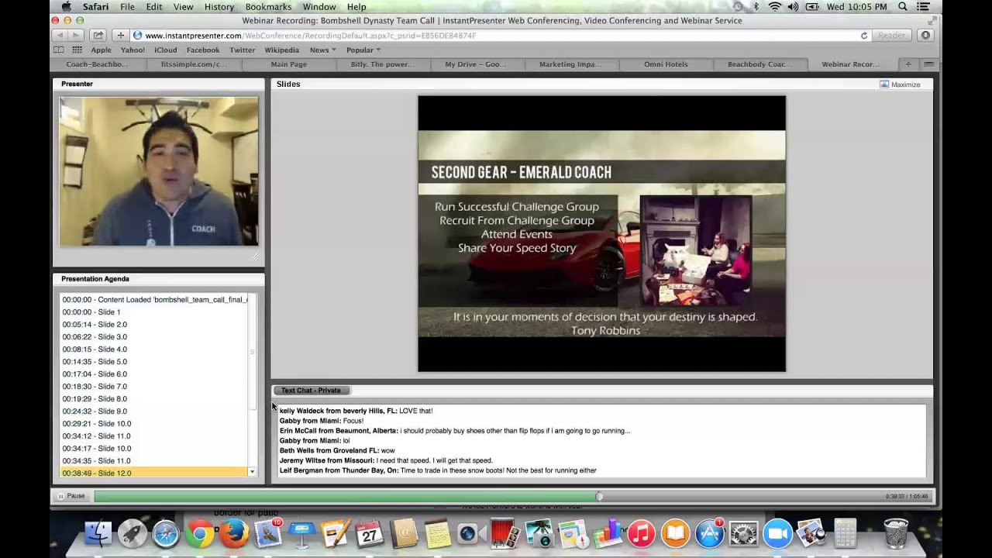Open Zoom from the Dock

tap(777, 534)
